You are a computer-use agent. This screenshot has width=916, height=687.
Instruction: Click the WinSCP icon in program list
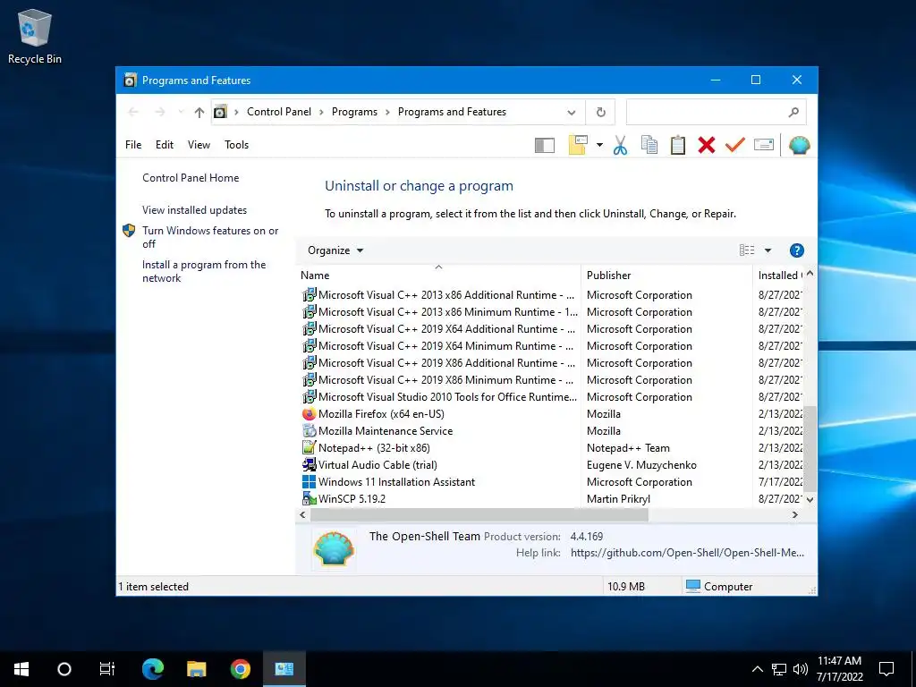[x=309, y=499]
